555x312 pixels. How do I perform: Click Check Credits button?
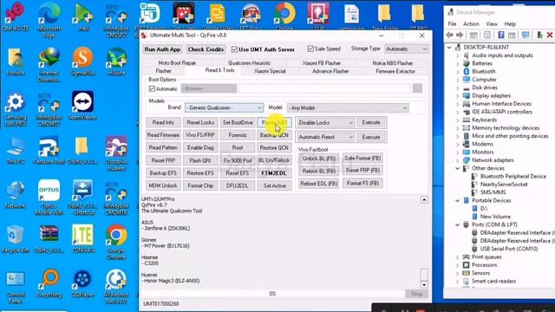206,49
